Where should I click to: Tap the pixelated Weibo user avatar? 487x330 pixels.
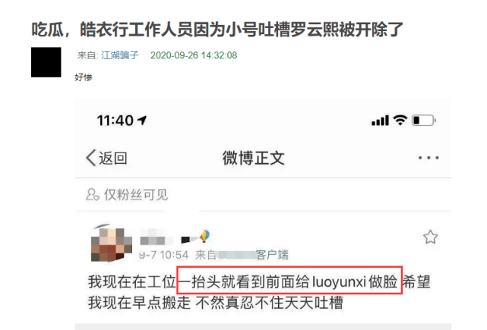coord(111,244)
